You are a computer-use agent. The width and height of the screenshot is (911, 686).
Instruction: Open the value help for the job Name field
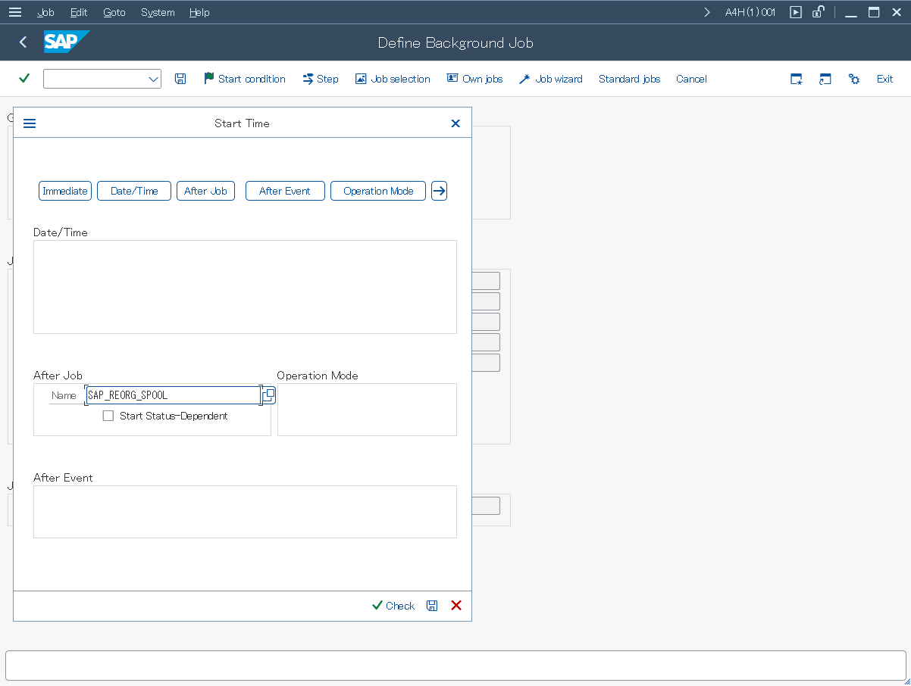tap(268, 395)
